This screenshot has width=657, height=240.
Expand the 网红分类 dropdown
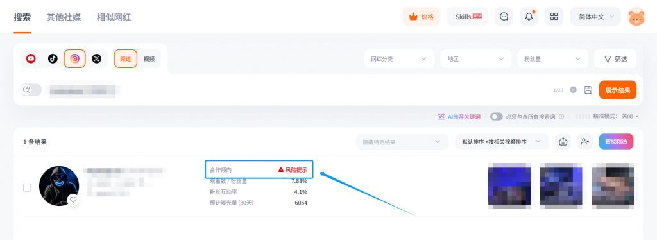pyautogui.click(x=399, y=58)
